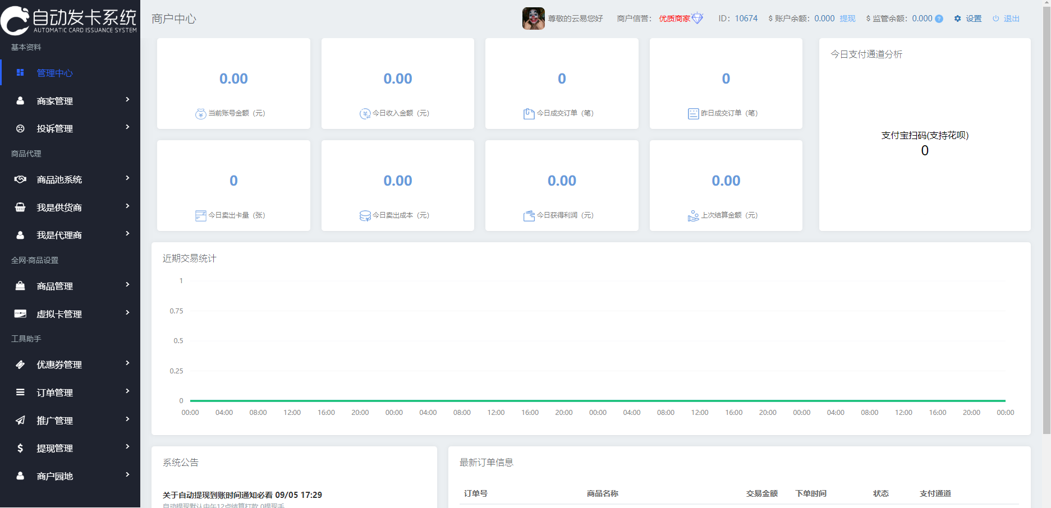Select the 推广管理 paper plane icon
Screen dimensions: 1051x508
click(x=20, y=419)
